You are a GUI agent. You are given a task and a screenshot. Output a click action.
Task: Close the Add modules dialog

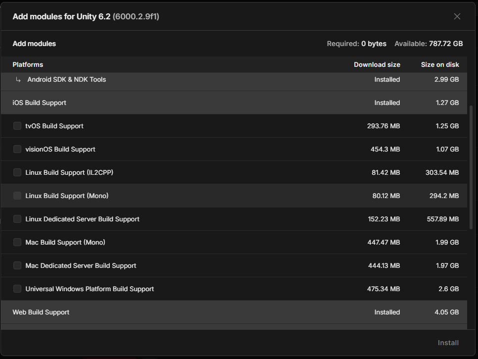pos(457,16)
